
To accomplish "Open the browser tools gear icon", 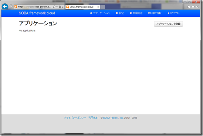I will [197, 7].
